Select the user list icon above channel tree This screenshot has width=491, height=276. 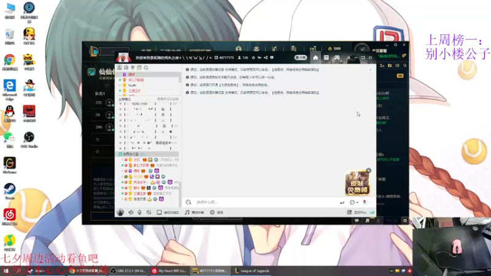pyautogui.click(x=119, y=67)
